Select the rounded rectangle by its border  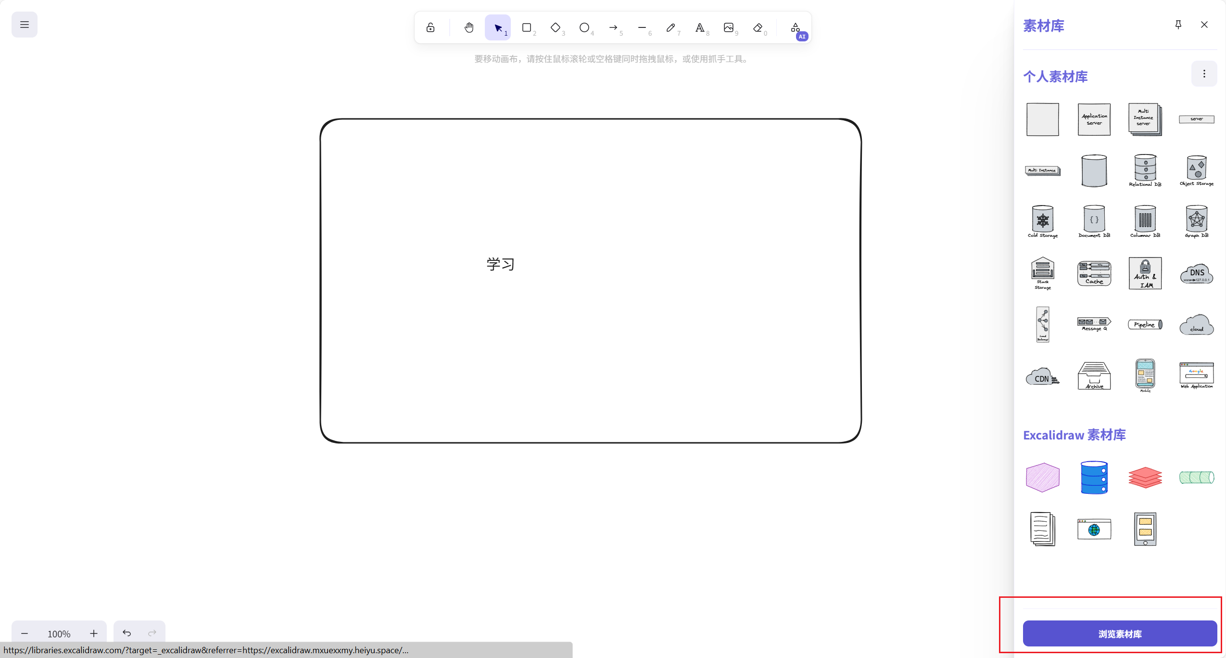(591, 119)
